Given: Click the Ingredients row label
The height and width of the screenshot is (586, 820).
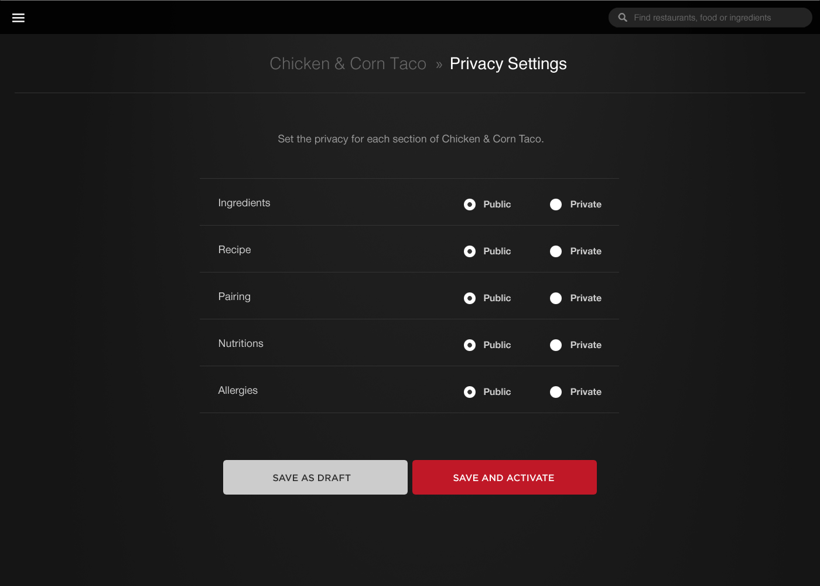Looking at the screenshot, I should 244,203.
